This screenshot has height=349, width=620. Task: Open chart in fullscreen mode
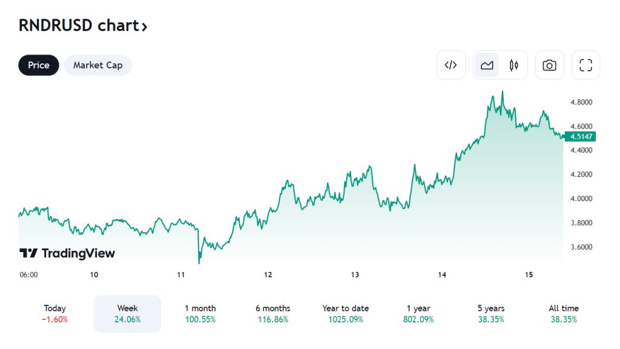(585, 65)
